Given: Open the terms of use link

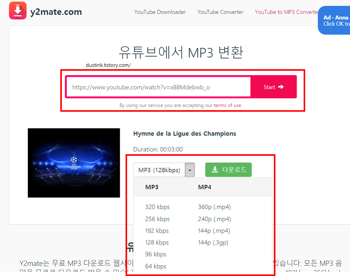Looking at the screenshot, I should [x=228, y=105].
